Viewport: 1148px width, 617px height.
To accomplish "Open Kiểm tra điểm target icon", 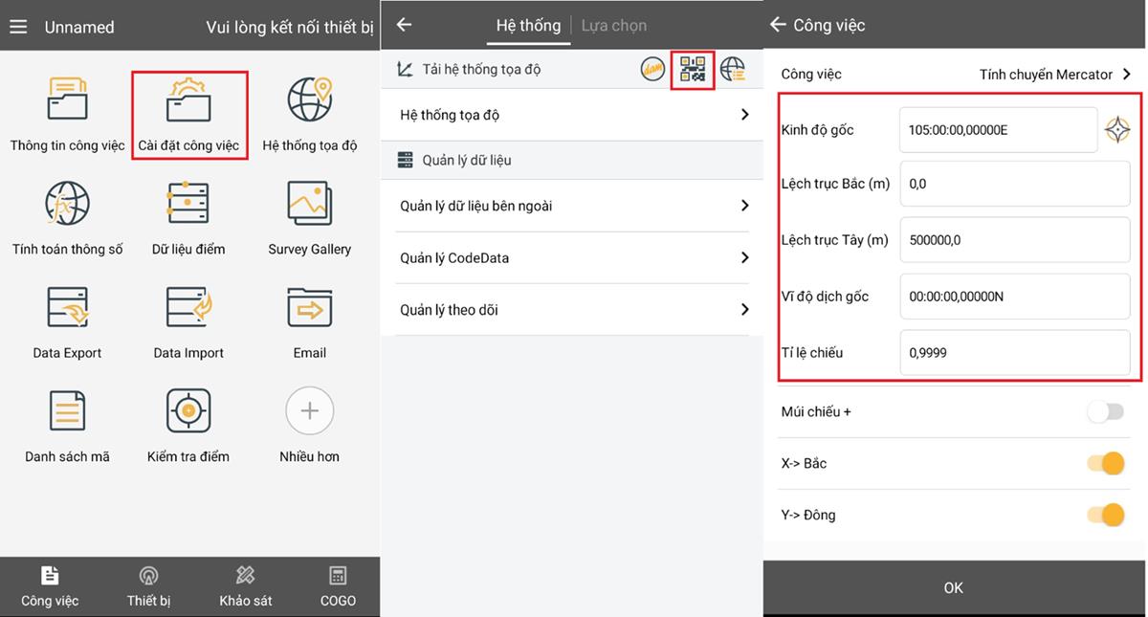I will 188,411.
